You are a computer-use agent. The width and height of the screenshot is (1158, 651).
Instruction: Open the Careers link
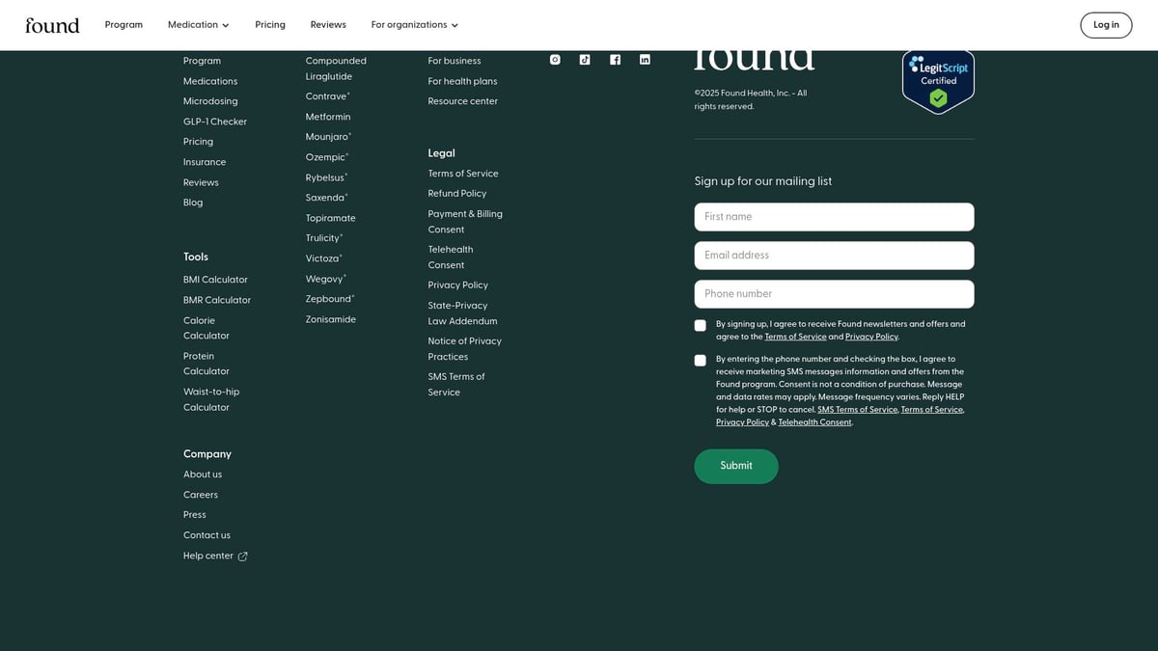pos(201,495)
